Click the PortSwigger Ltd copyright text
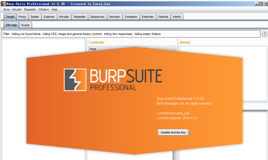This screenshot has height=160, width=268. (x=184, y=103)
